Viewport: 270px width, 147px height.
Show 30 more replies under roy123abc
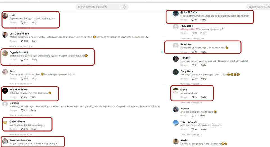[192, 39]
